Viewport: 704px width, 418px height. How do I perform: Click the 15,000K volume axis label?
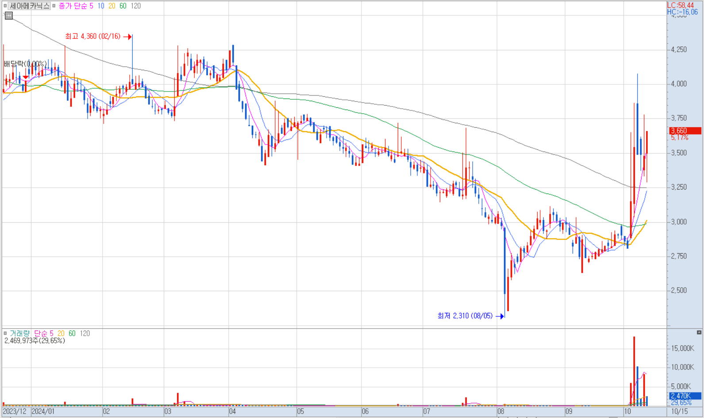[x=683, y=348]
